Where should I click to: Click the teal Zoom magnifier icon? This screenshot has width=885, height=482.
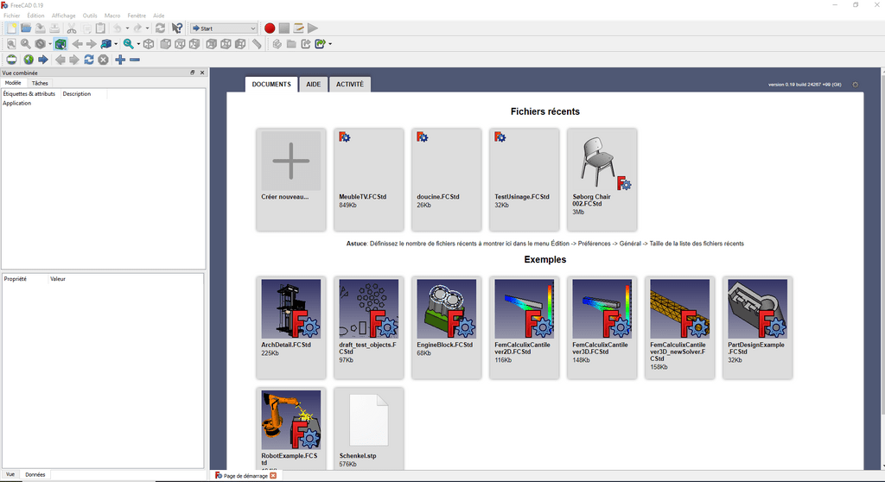tap(129, 44)
